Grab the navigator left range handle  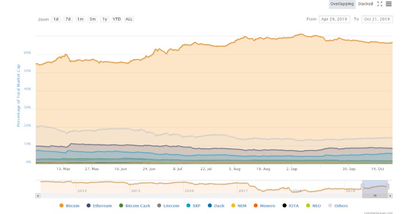(362, 187)
